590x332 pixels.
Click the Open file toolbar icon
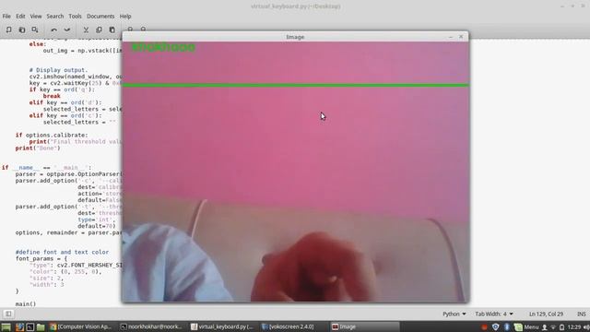click(x=22, y=30)
